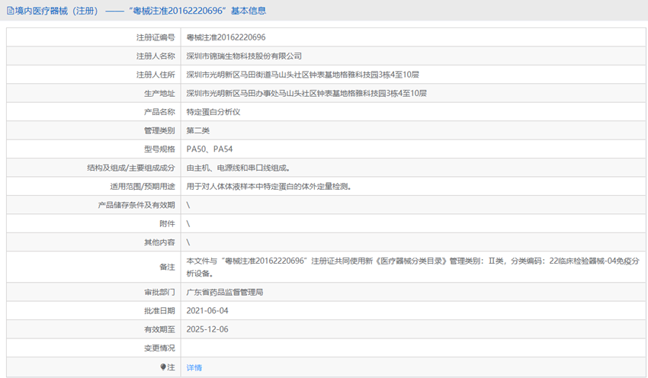Click the 注册证编号 label
648x378 pixels.
point(156,37)
